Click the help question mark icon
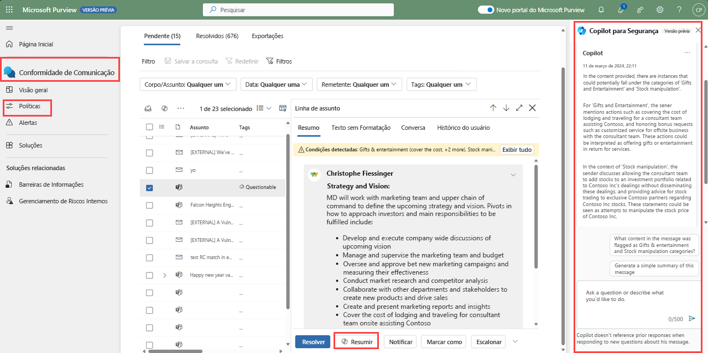The height and width of the screenshot is (353, 708). click(x=679, y=9)
